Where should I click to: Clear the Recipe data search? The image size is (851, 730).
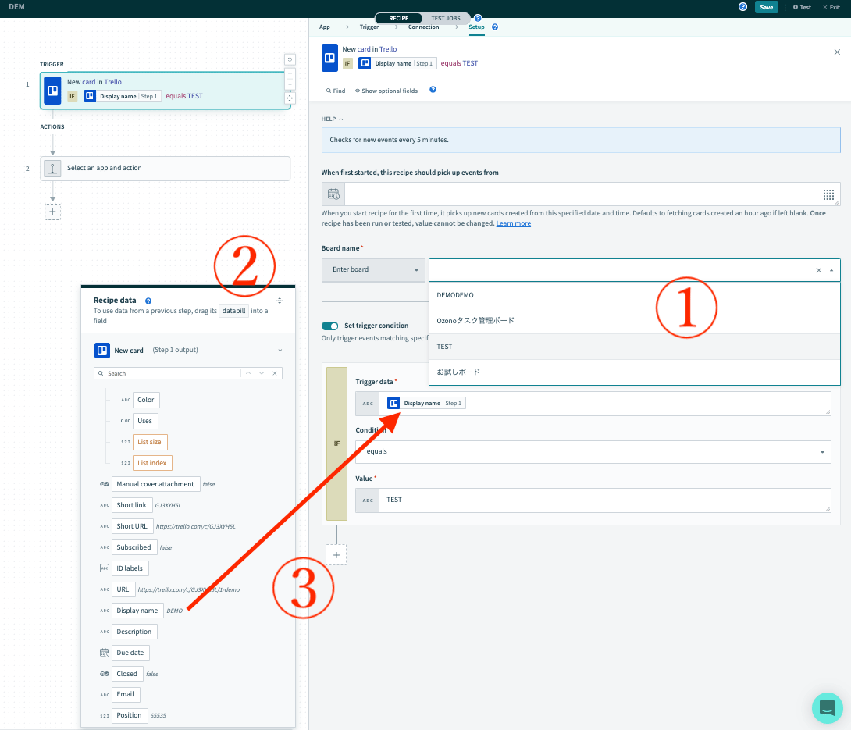[275, 373]
